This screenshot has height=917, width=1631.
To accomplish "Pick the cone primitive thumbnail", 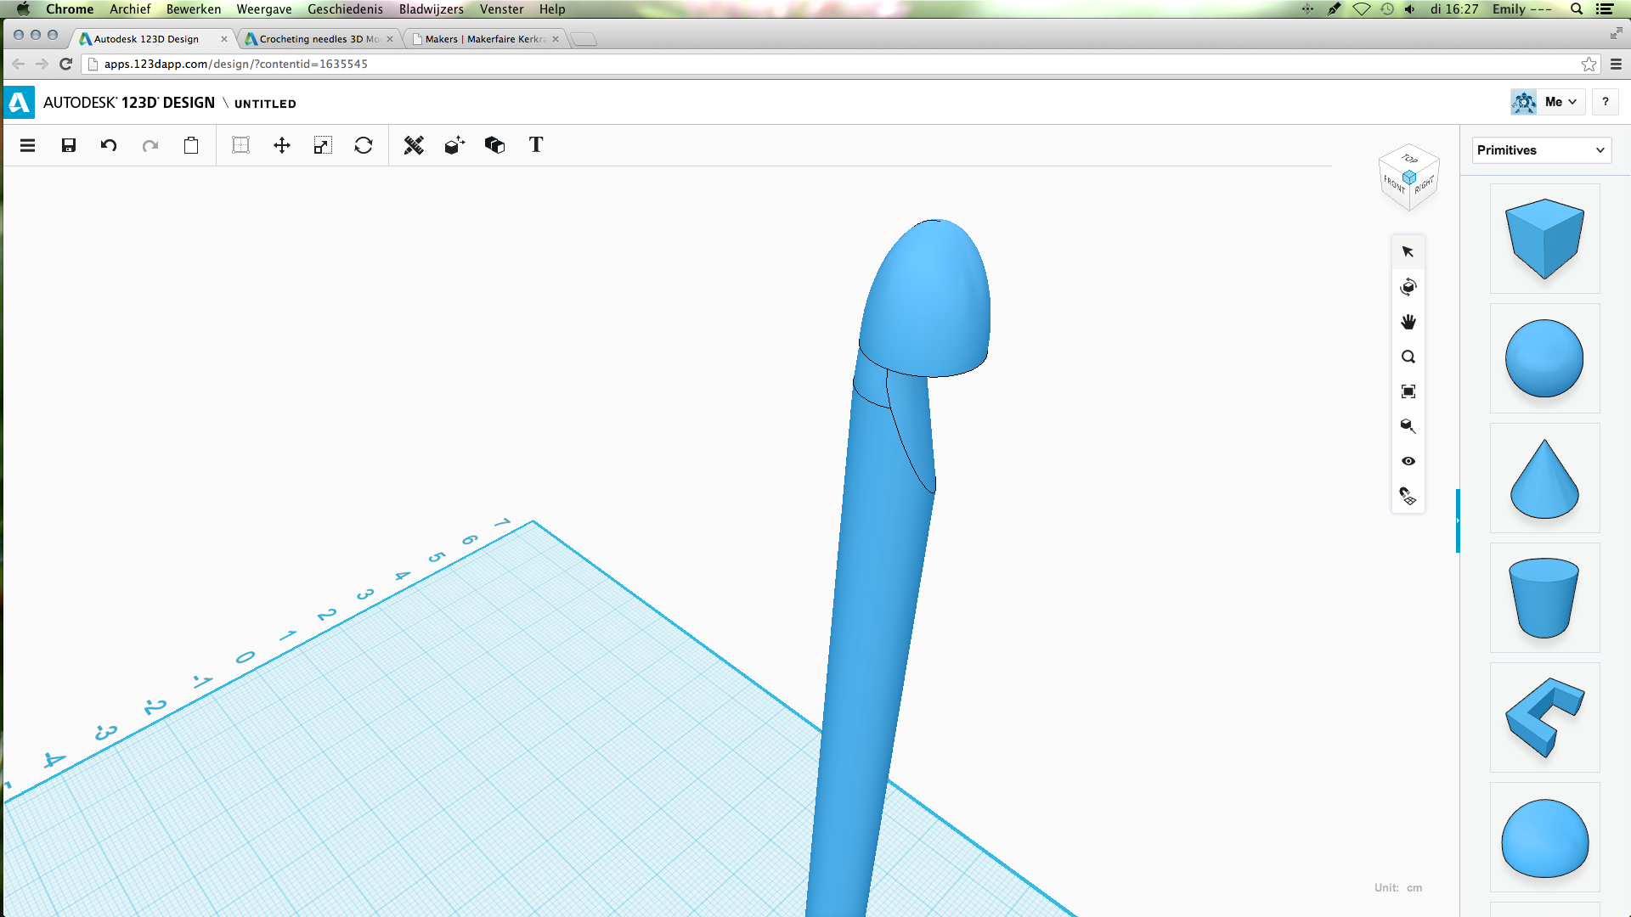I will (x=1544, y=479).
